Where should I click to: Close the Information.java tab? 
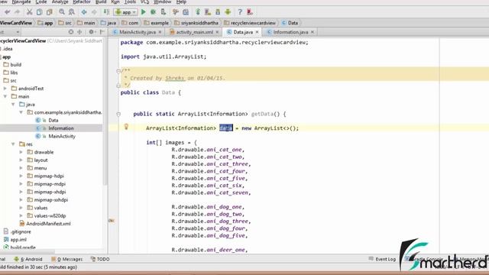tap(313, 32)
